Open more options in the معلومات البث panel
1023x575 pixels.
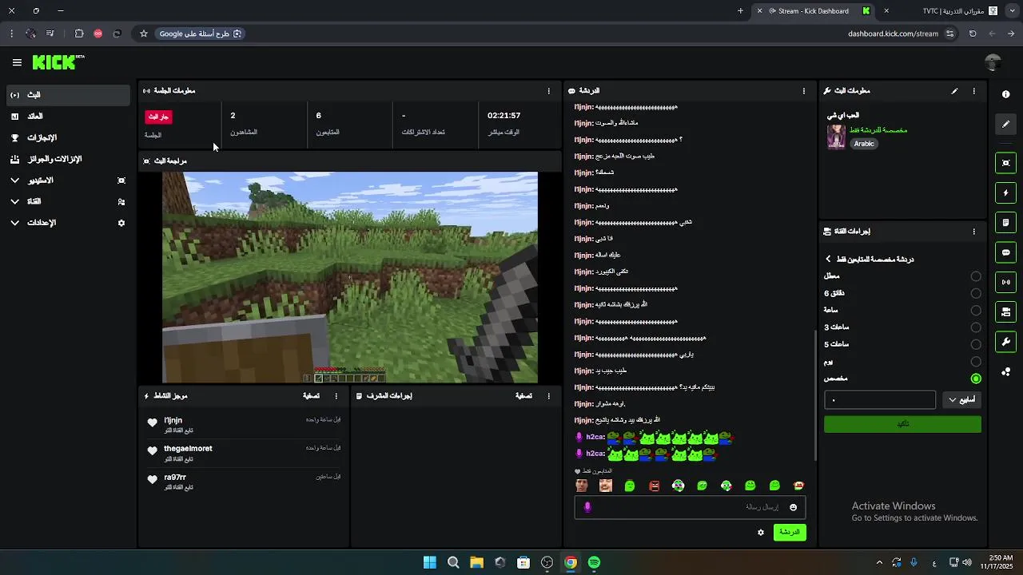click(x=973, y=91)
